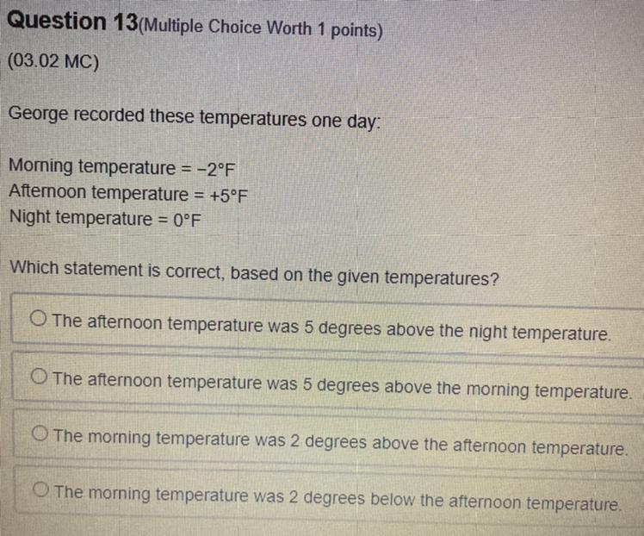This screenshot has width=644, height=536.
Task: Click the '+5°F' afternoon value
Action: [229, 196]
